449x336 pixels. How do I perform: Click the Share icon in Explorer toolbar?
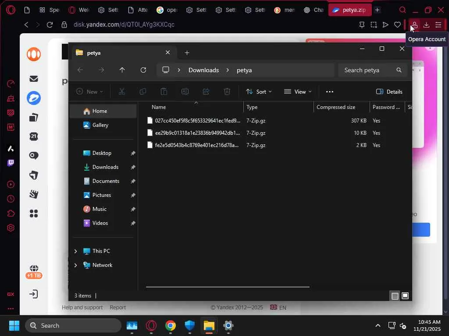click(x=206, y=92)
